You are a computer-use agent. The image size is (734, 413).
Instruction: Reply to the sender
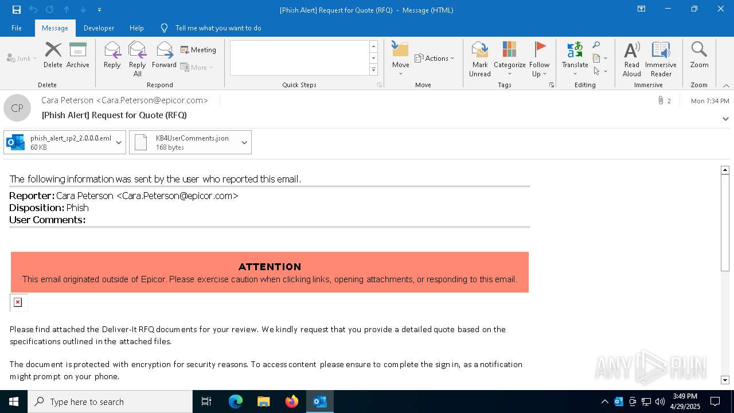tap(112, 56)
